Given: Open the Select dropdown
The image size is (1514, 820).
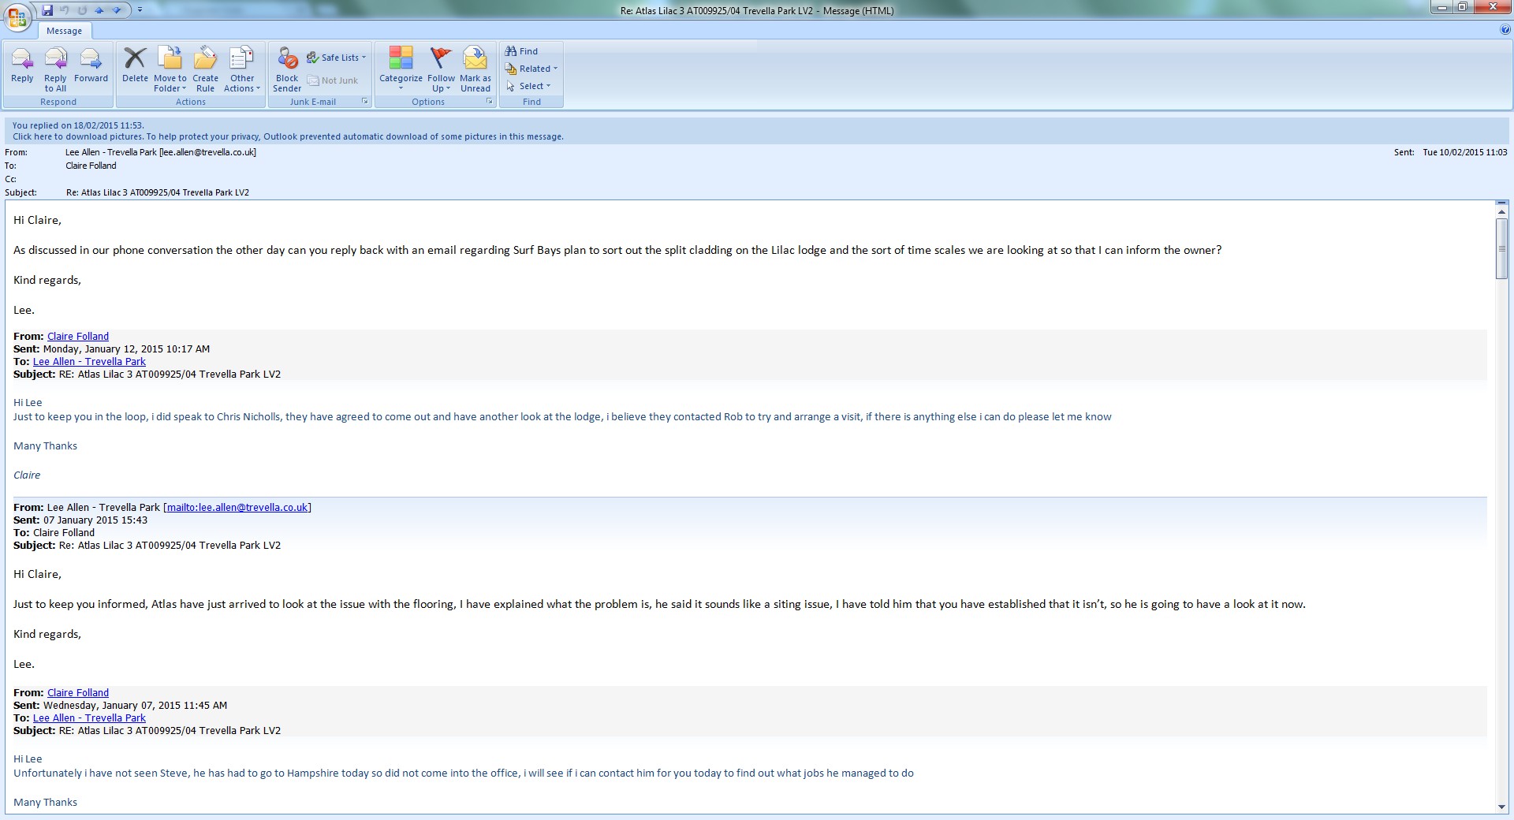Looking at the screenshot, I should (x=528, y=86).
